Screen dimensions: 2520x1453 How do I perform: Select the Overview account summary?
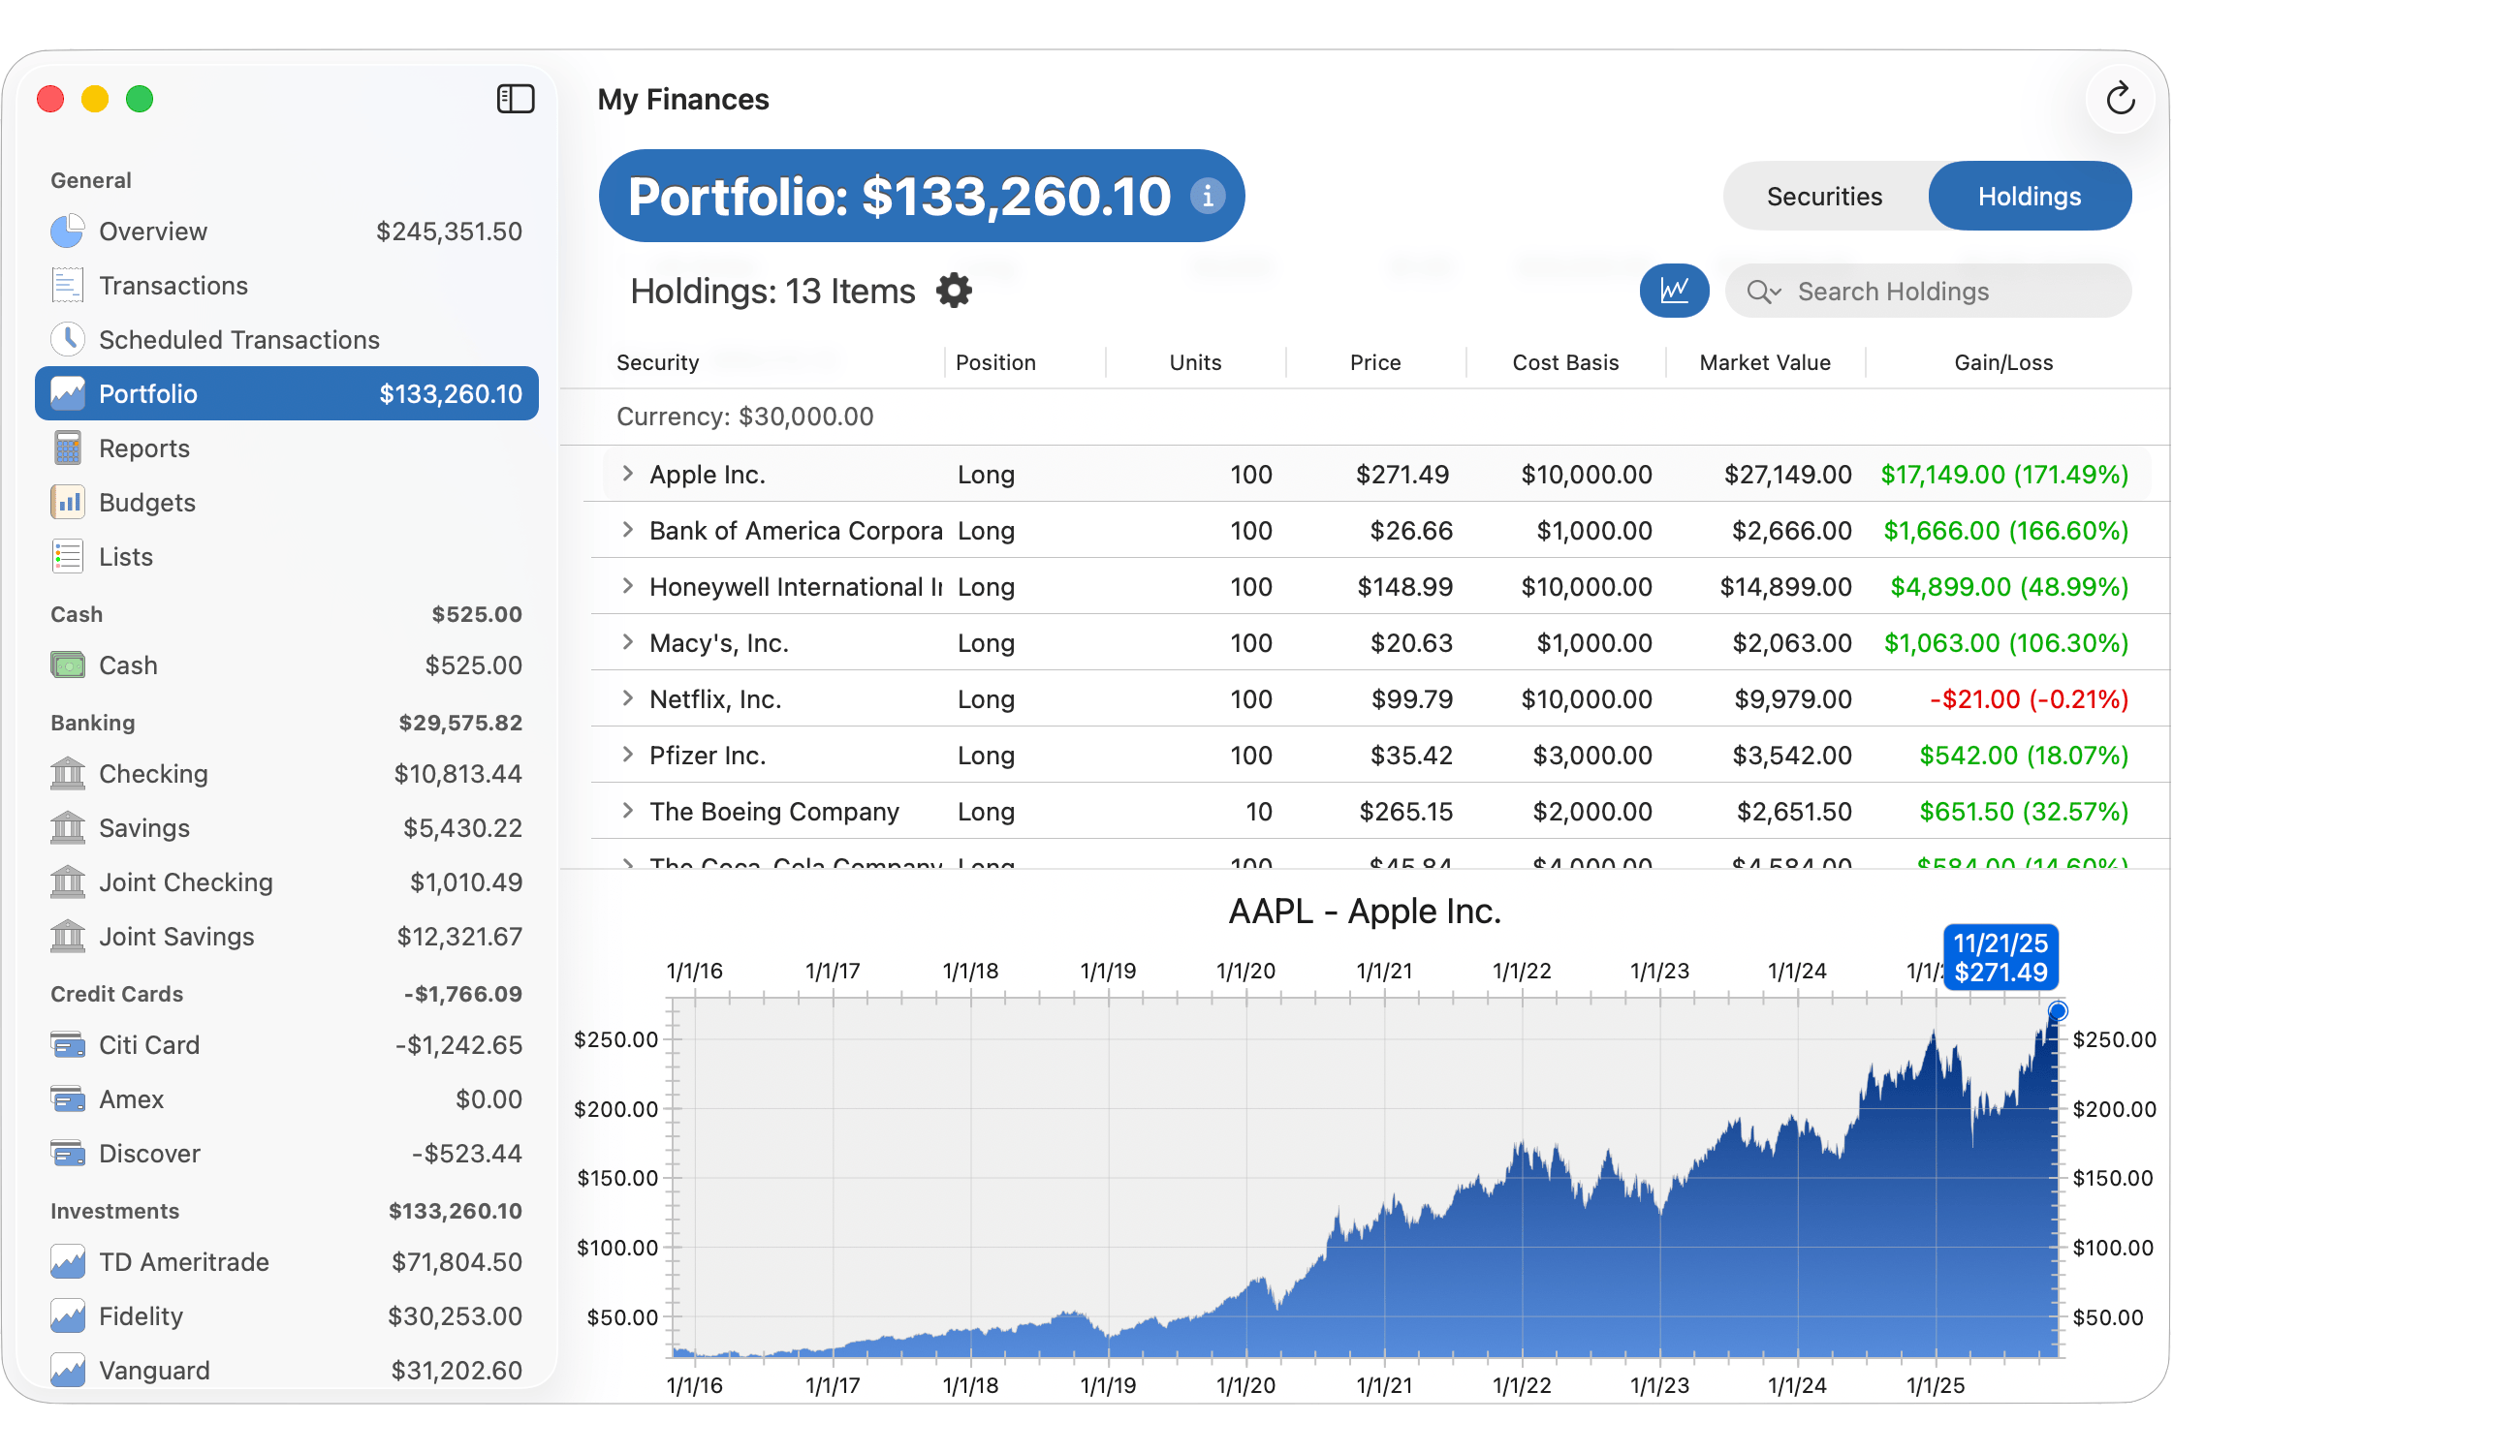tap(153, 231)
